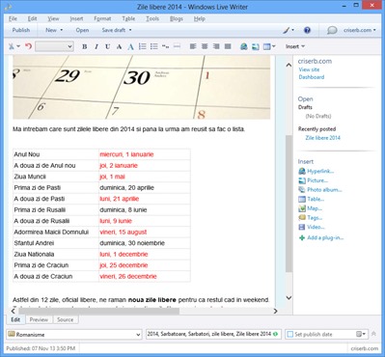Enable the Set publish date checkbox

pyautogui.click(x=290, y=335)
